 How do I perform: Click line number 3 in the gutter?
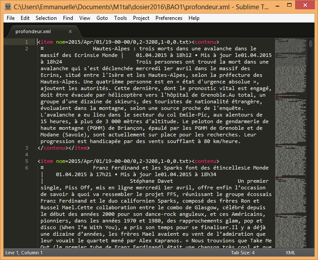pos(26,148)
